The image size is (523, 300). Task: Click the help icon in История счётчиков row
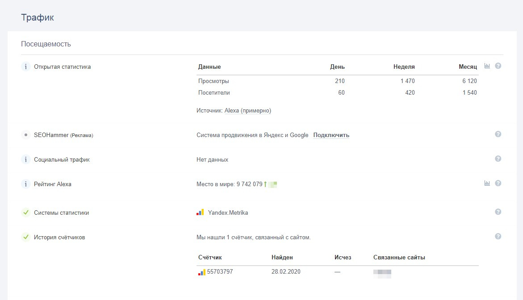498,237
